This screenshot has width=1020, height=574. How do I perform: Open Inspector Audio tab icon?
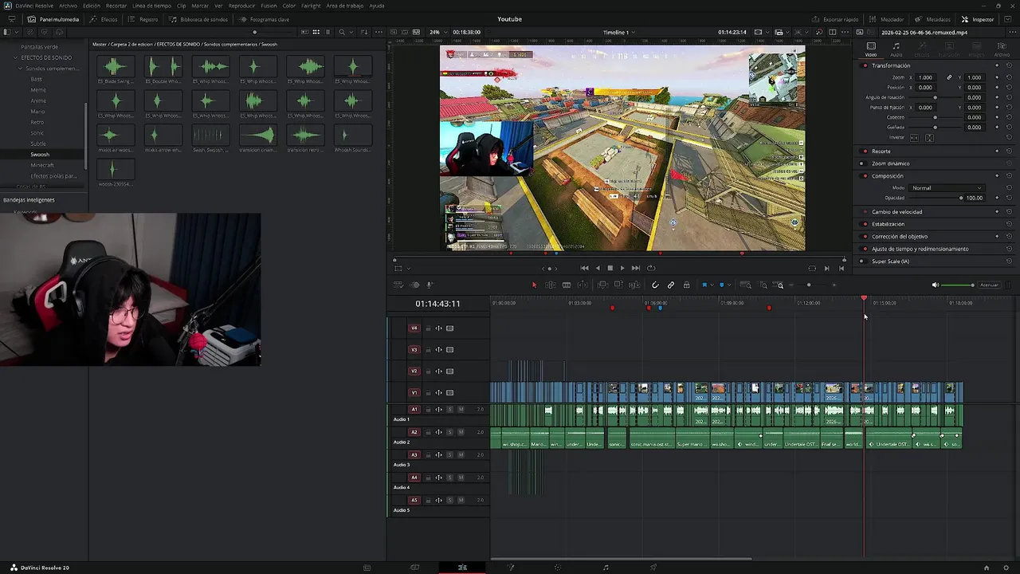point(896,46)
